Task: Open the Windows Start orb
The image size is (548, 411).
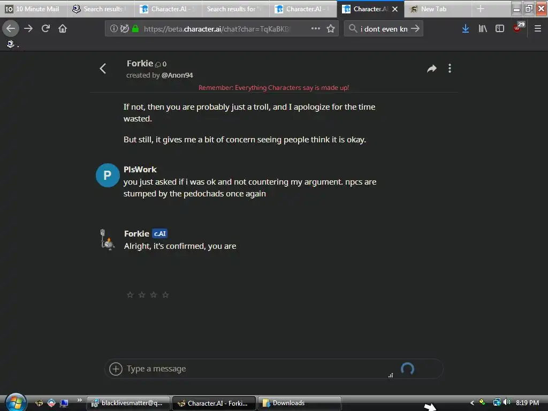Action: coord(16,402)
